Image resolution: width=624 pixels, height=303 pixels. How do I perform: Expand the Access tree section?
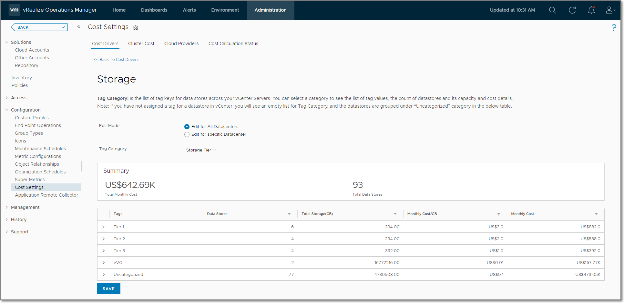tap(7, 98)
